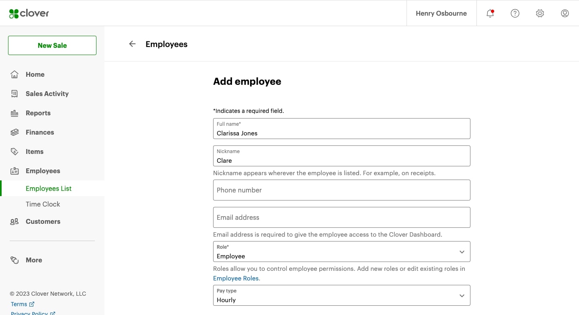Click the Add employee heading

click(x=247, y=81)
